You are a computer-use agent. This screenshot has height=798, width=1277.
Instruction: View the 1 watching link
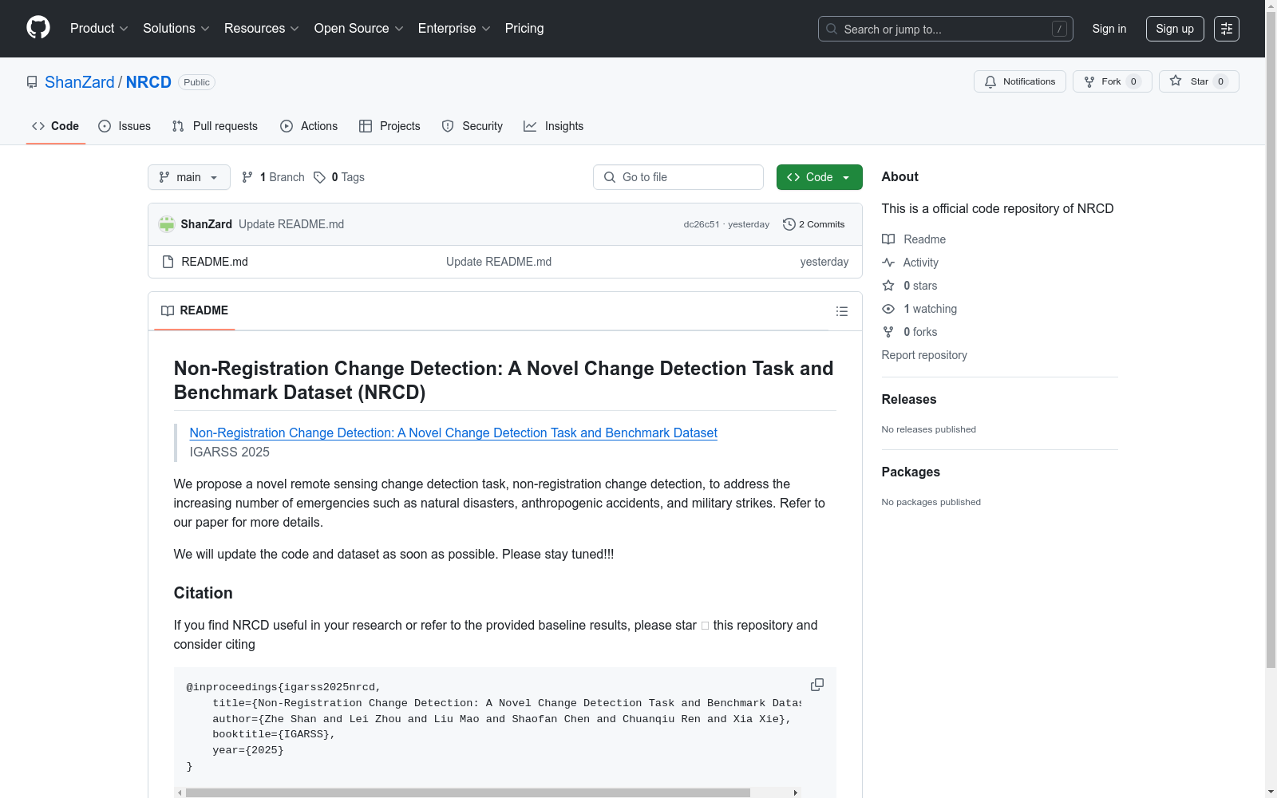point(919,309)
